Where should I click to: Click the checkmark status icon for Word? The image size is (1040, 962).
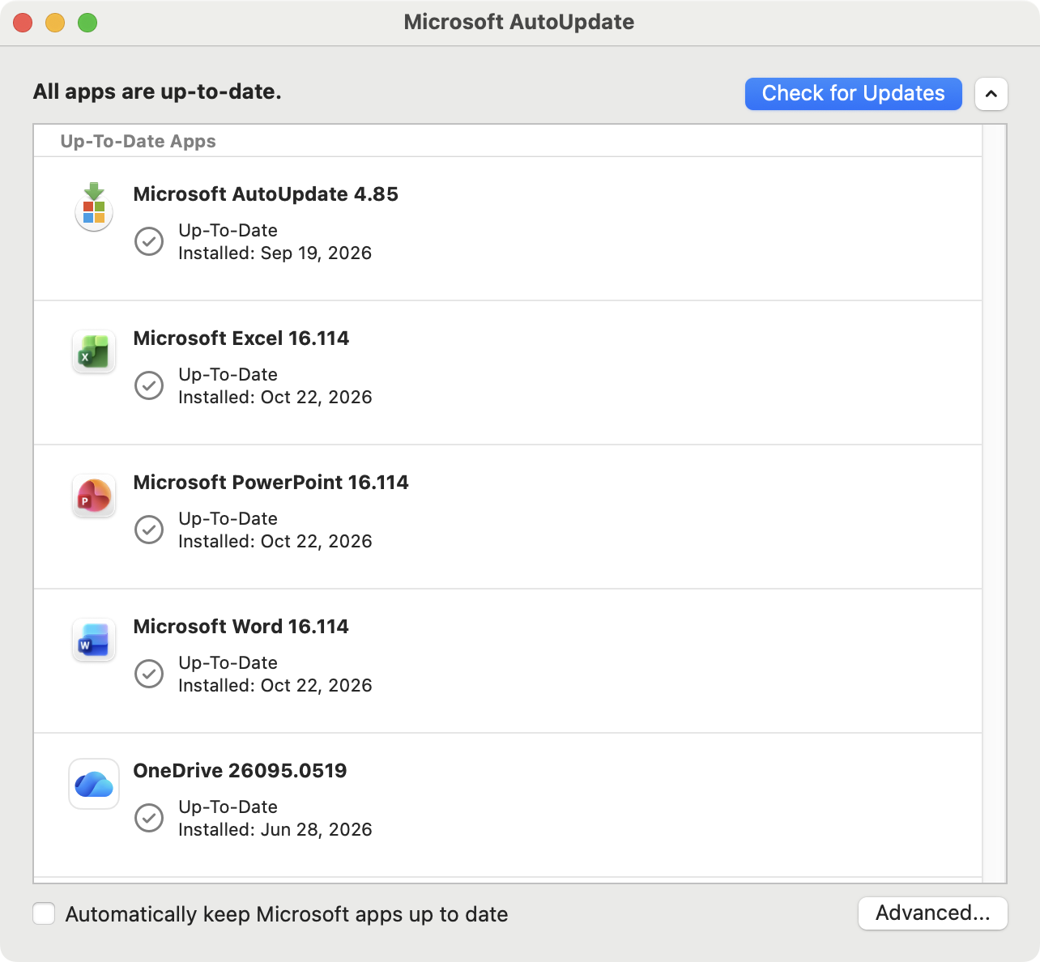[149, 674]
